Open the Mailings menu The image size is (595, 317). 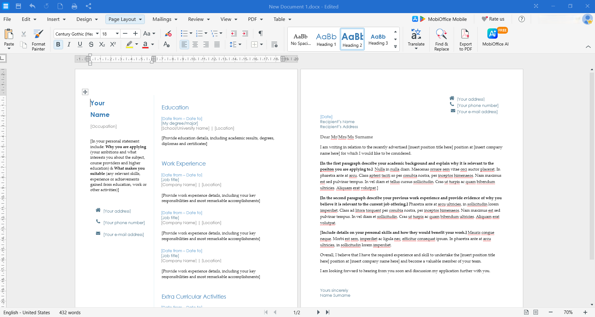165,19
